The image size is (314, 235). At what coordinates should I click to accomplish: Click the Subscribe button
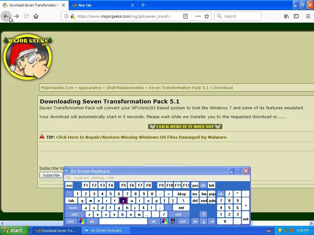click(51, 175)
